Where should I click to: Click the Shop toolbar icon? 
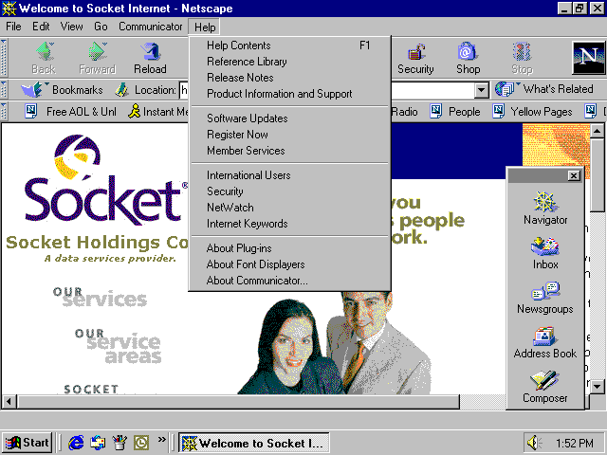[468, 52]
